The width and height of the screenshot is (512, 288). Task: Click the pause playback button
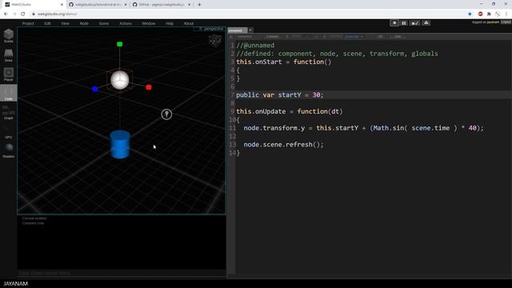click(403, 23)
